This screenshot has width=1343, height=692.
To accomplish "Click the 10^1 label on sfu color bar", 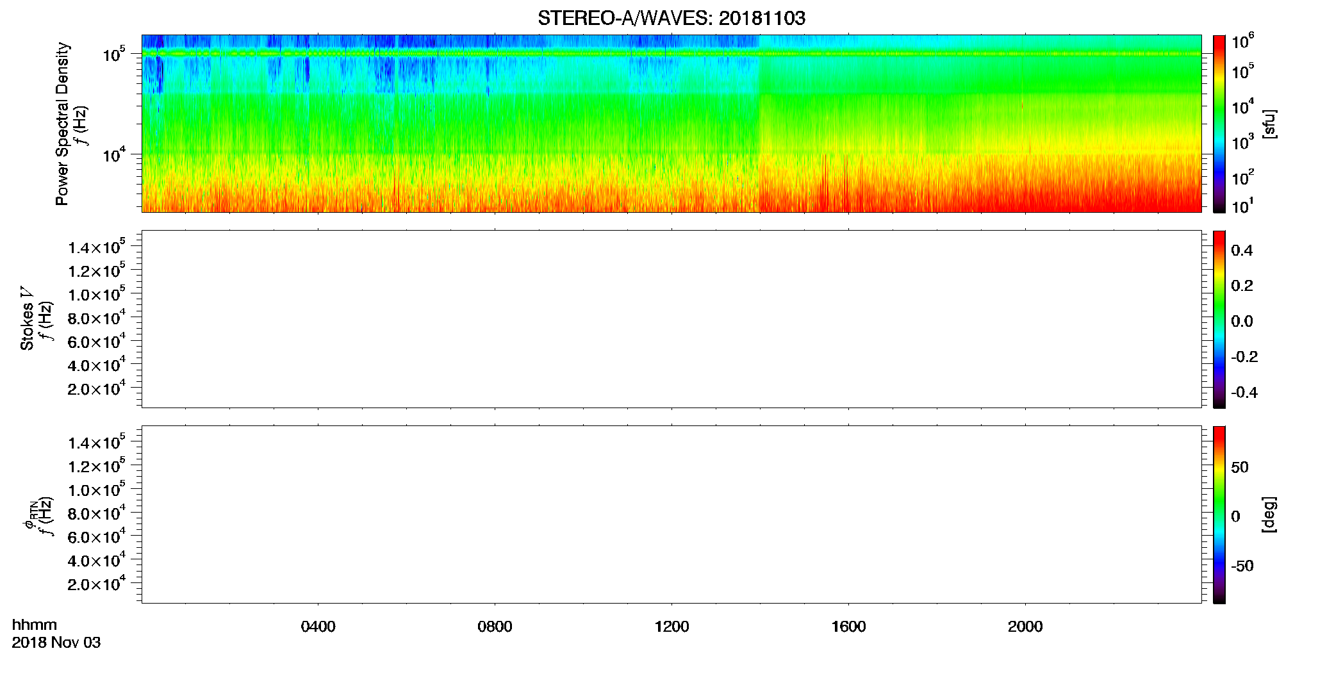I will [x=1243, y=206].
